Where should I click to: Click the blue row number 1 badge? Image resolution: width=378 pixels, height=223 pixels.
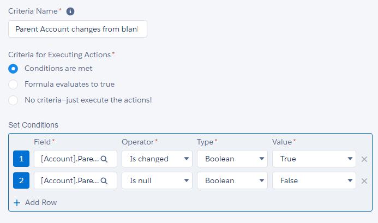21,159
